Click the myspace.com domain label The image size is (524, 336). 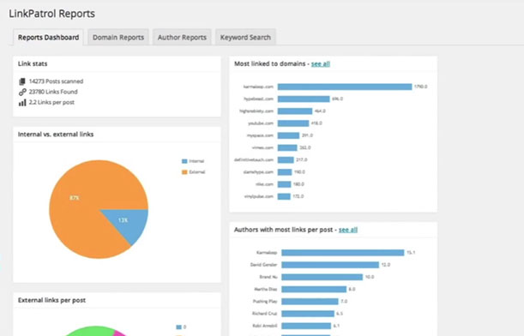pos(260,135)
